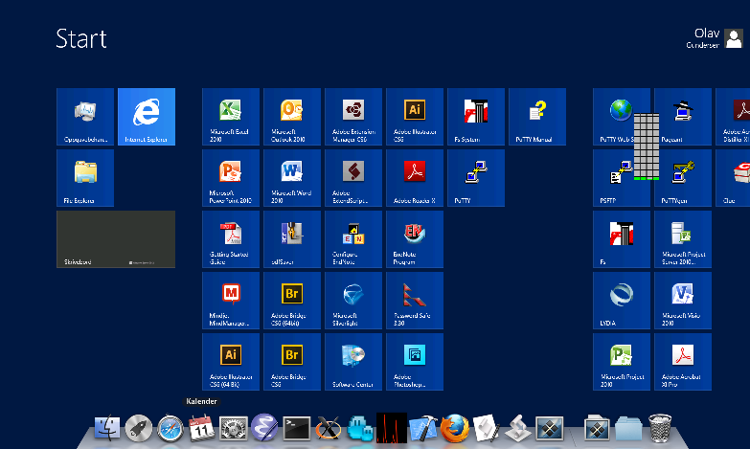750x449 pixels.
Task: Open the script editor scroll icon in dock
Action: coord(486,428)
